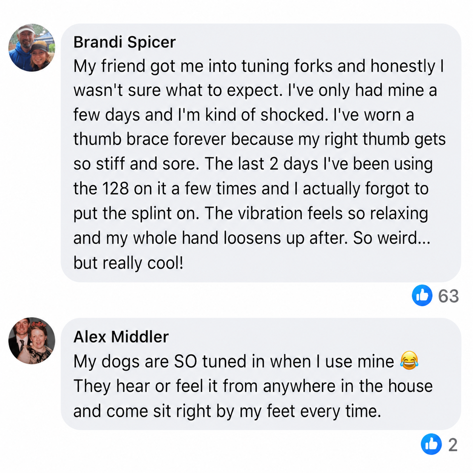
Task: Click the number 128 in Brandi's comment
Action: click(x=115, y=189)
